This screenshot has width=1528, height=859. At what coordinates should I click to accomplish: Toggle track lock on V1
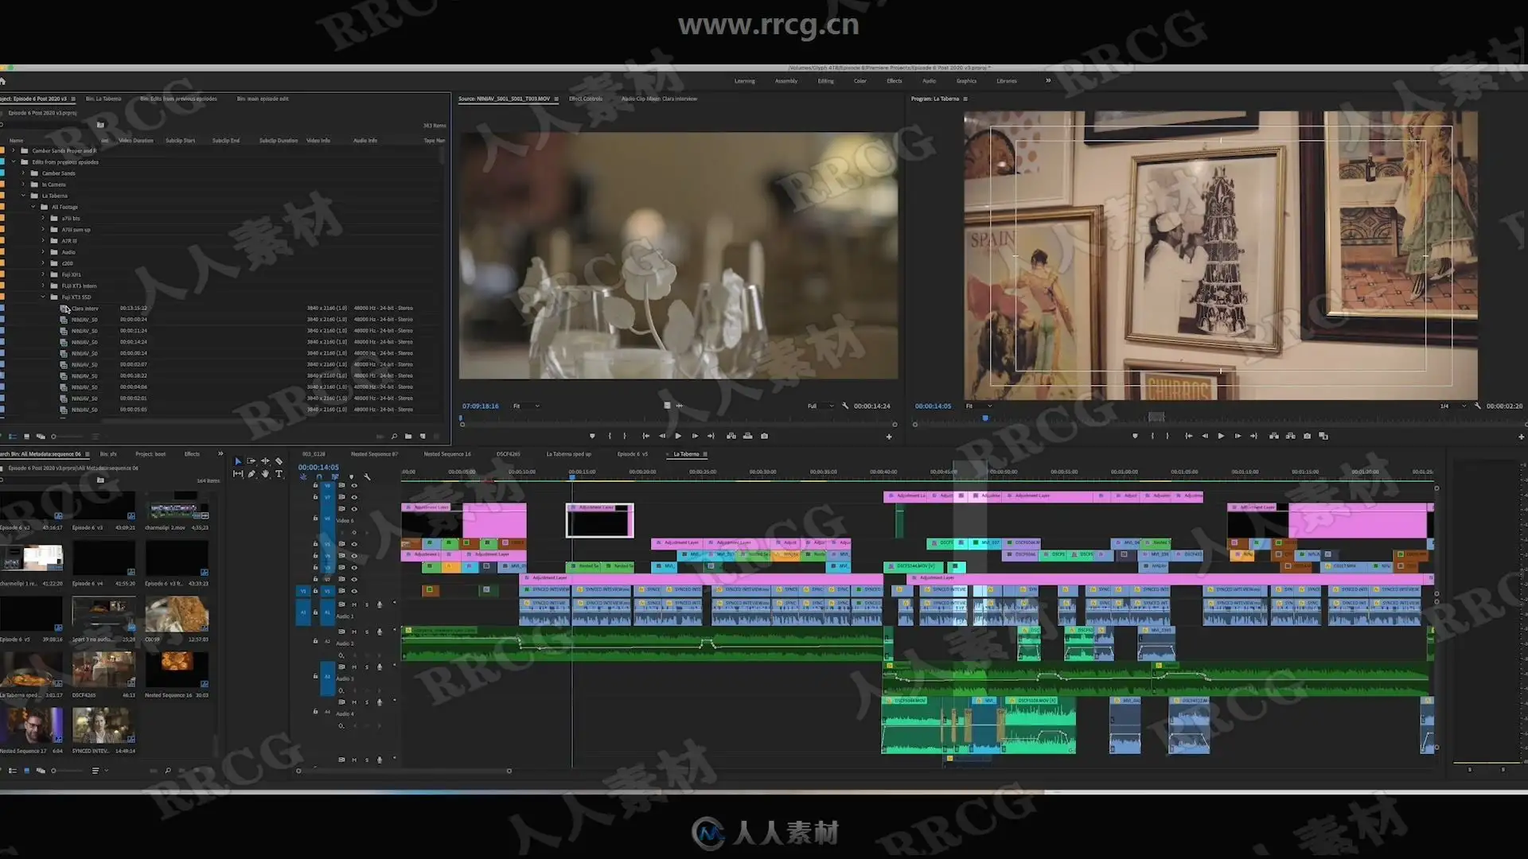pyautogui.click(x=316, y=591)
